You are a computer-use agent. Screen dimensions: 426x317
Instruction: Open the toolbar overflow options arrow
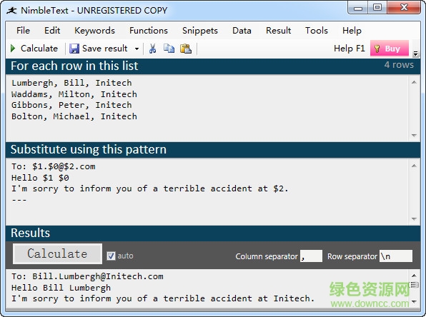click(415, 54)
